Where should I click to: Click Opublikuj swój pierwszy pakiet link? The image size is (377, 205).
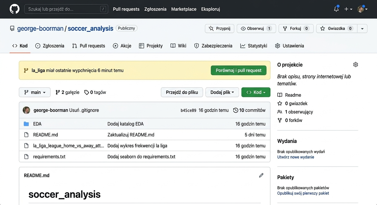(x=303, y=193)
